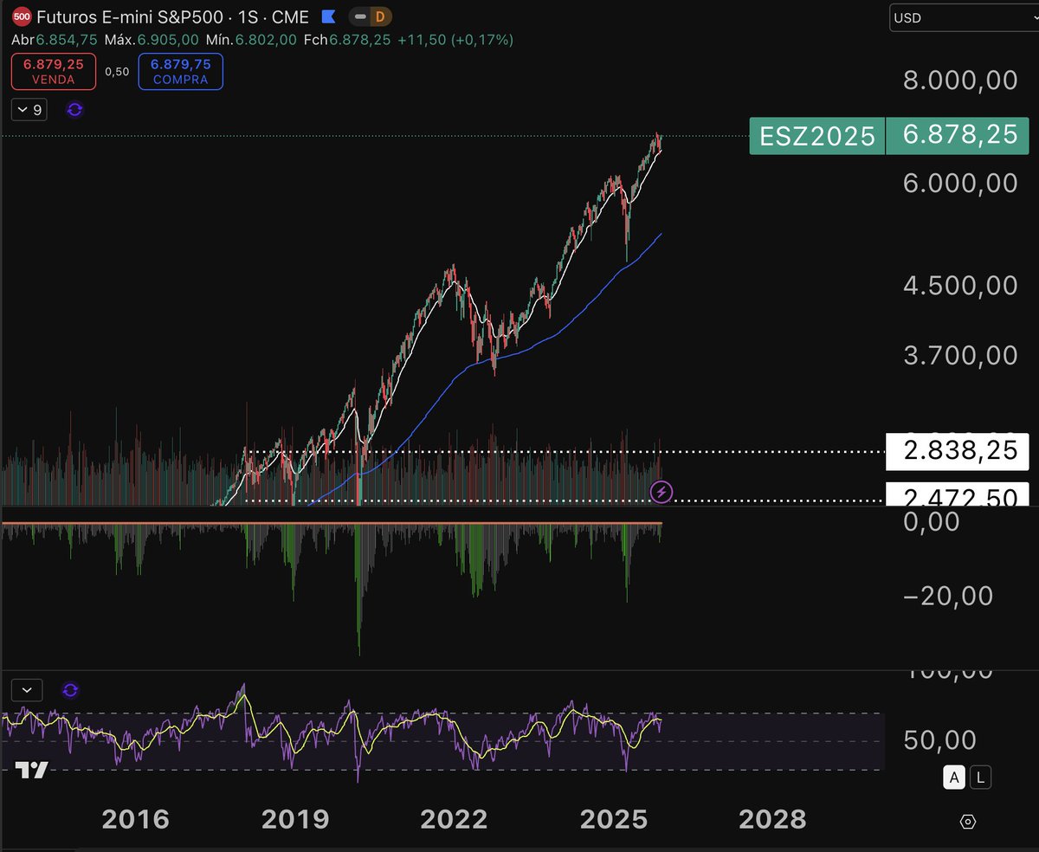
Task: Toggle auto scale with the A button
Action: [954, 778]
